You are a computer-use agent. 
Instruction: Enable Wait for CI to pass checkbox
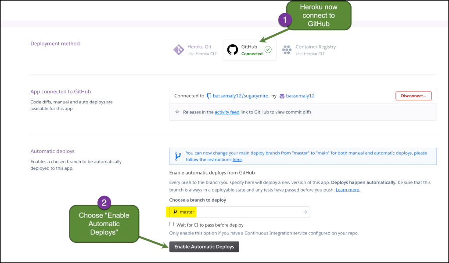(172, 224)
